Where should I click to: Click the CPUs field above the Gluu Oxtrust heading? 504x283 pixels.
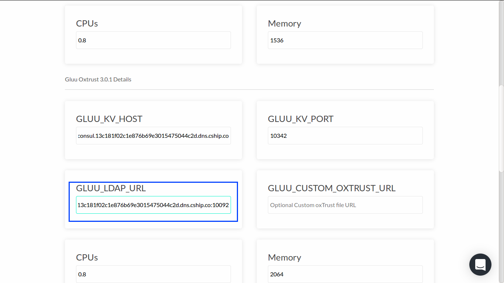click(x=153, y=40)
